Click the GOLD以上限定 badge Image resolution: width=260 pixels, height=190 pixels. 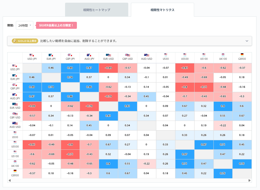pos(24,41)
